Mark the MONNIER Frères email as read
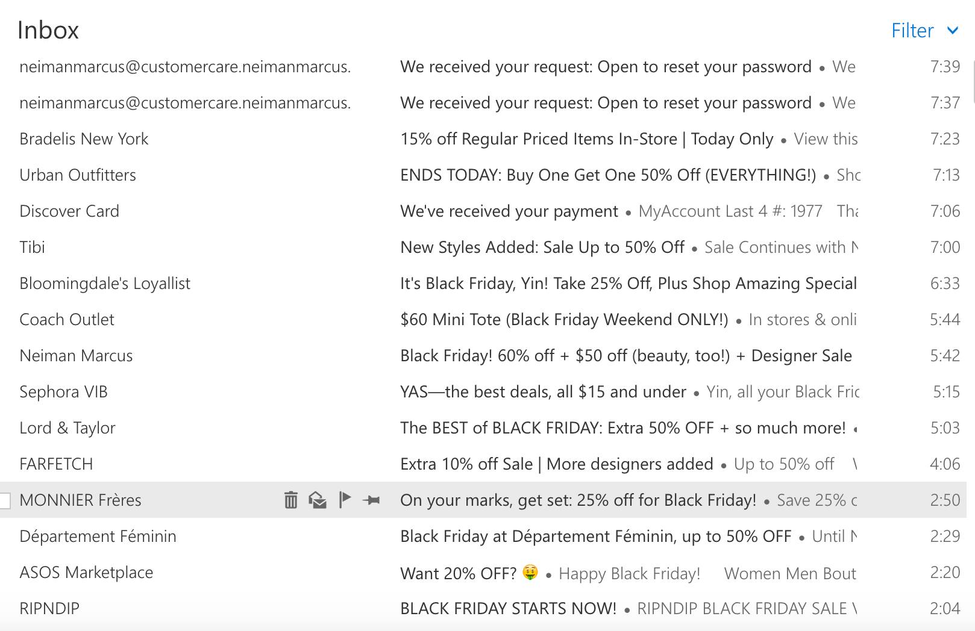Image resolution: width=975 pixels, height=631 pixels. tap(318, 500)
